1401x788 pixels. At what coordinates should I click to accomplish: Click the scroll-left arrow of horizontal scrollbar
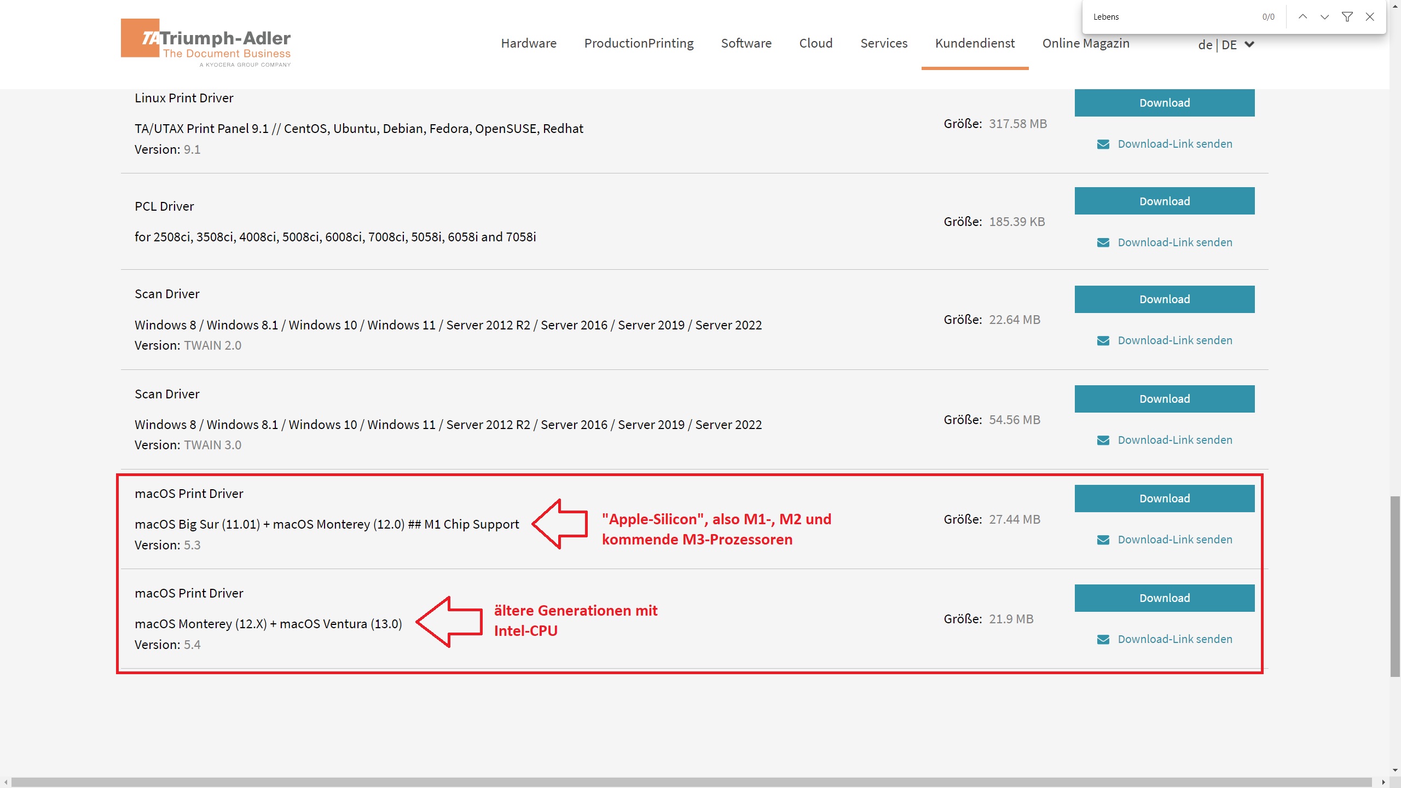click(x=5, y=783)
